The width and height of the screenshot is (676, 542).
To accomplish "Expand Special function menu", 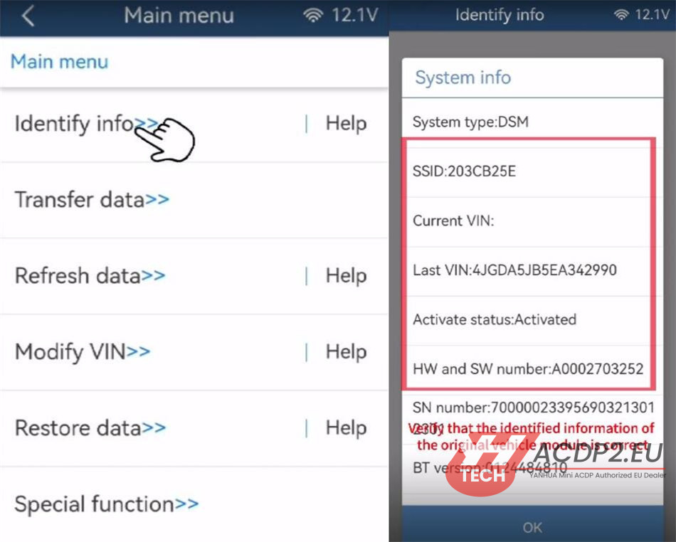I will coord(106,504).
